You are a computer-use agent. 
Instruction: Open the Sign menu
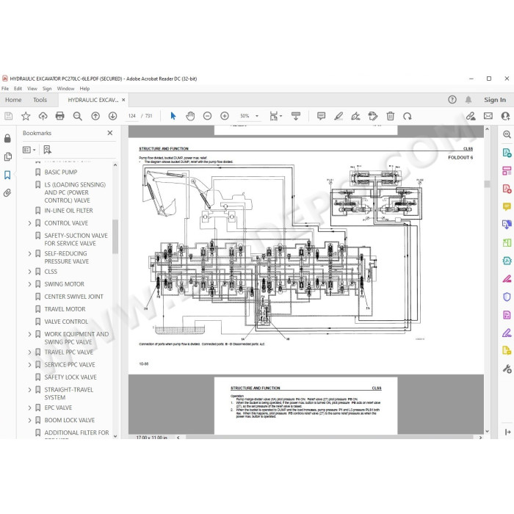pos(47,89)
